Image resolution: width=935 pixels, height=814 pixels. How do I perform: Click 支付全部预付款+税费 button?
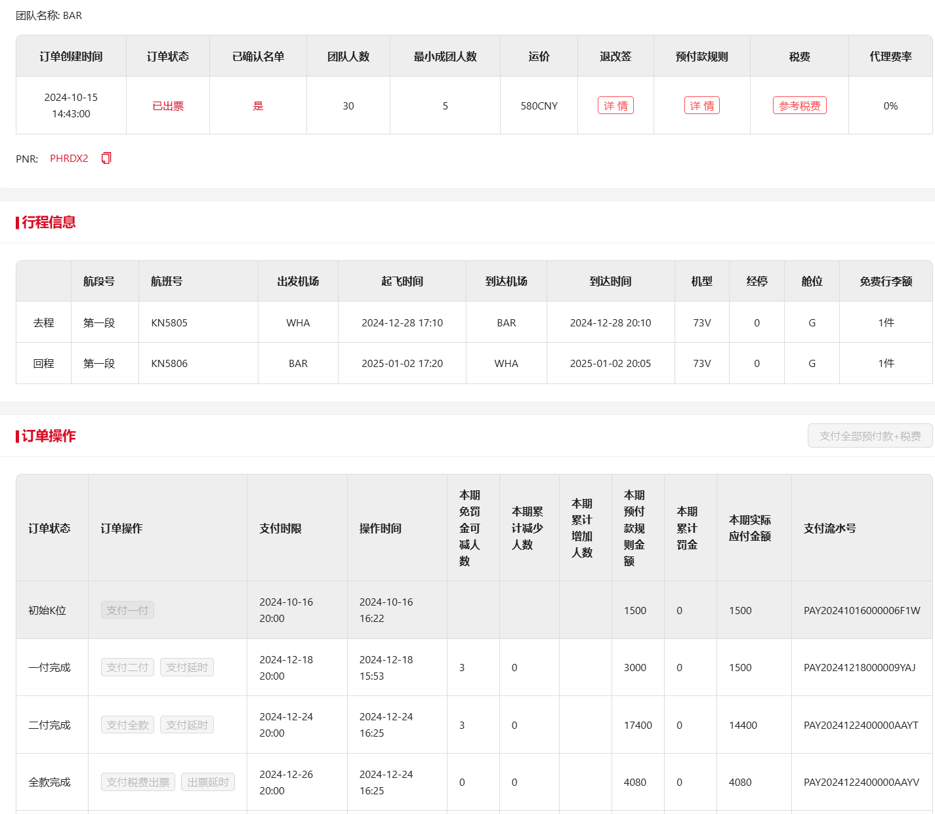click(869, 436)
